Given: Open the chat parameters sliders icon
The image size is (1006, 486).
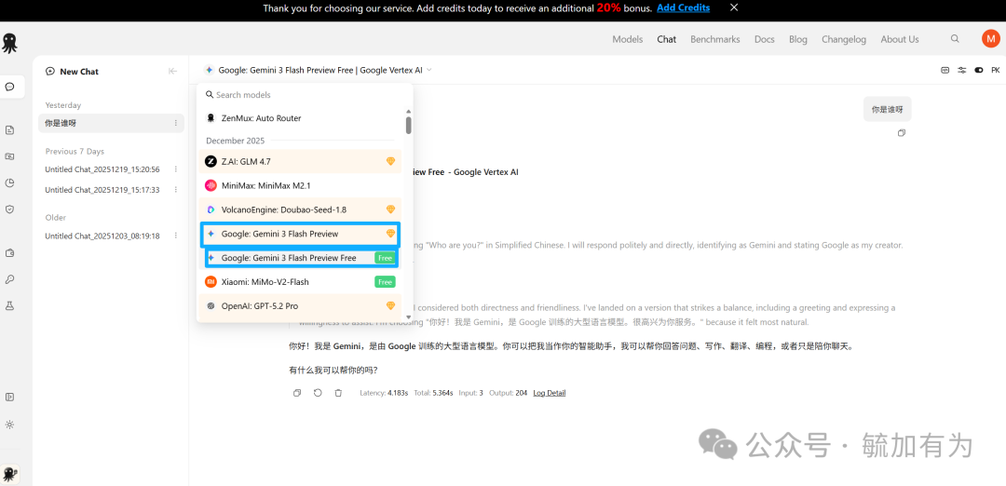Looking at the screenshot, I should pyautogui.click(x=961, y=70).
